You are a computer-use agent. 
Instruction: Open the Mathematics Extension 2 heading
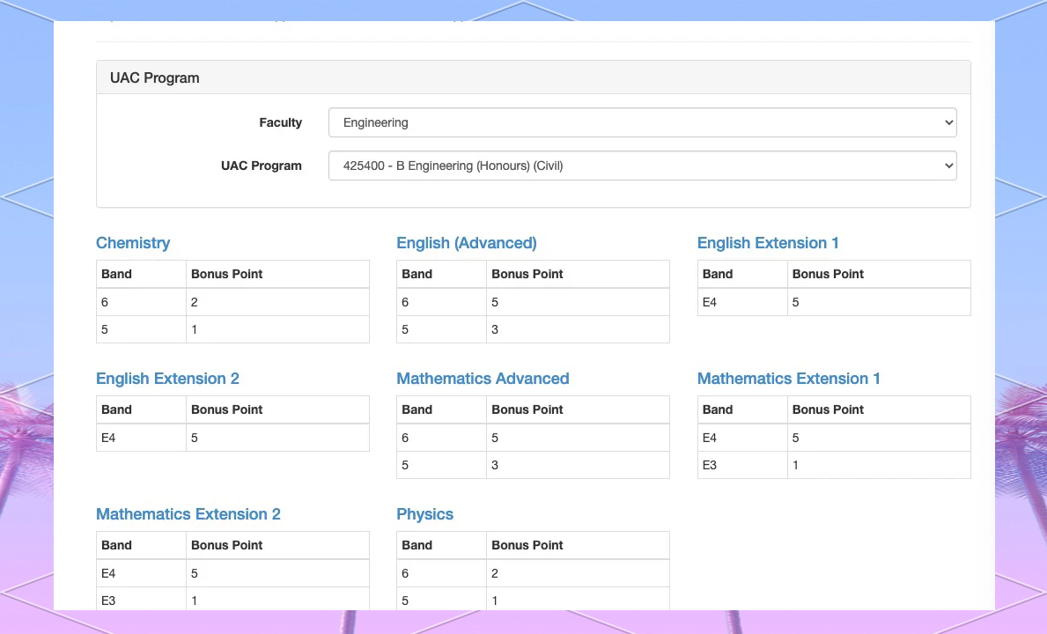click(188, 514)
